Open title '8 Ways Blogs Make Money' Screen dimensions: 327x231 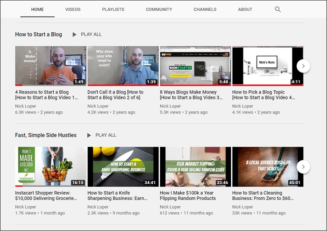tap(191, 95)
